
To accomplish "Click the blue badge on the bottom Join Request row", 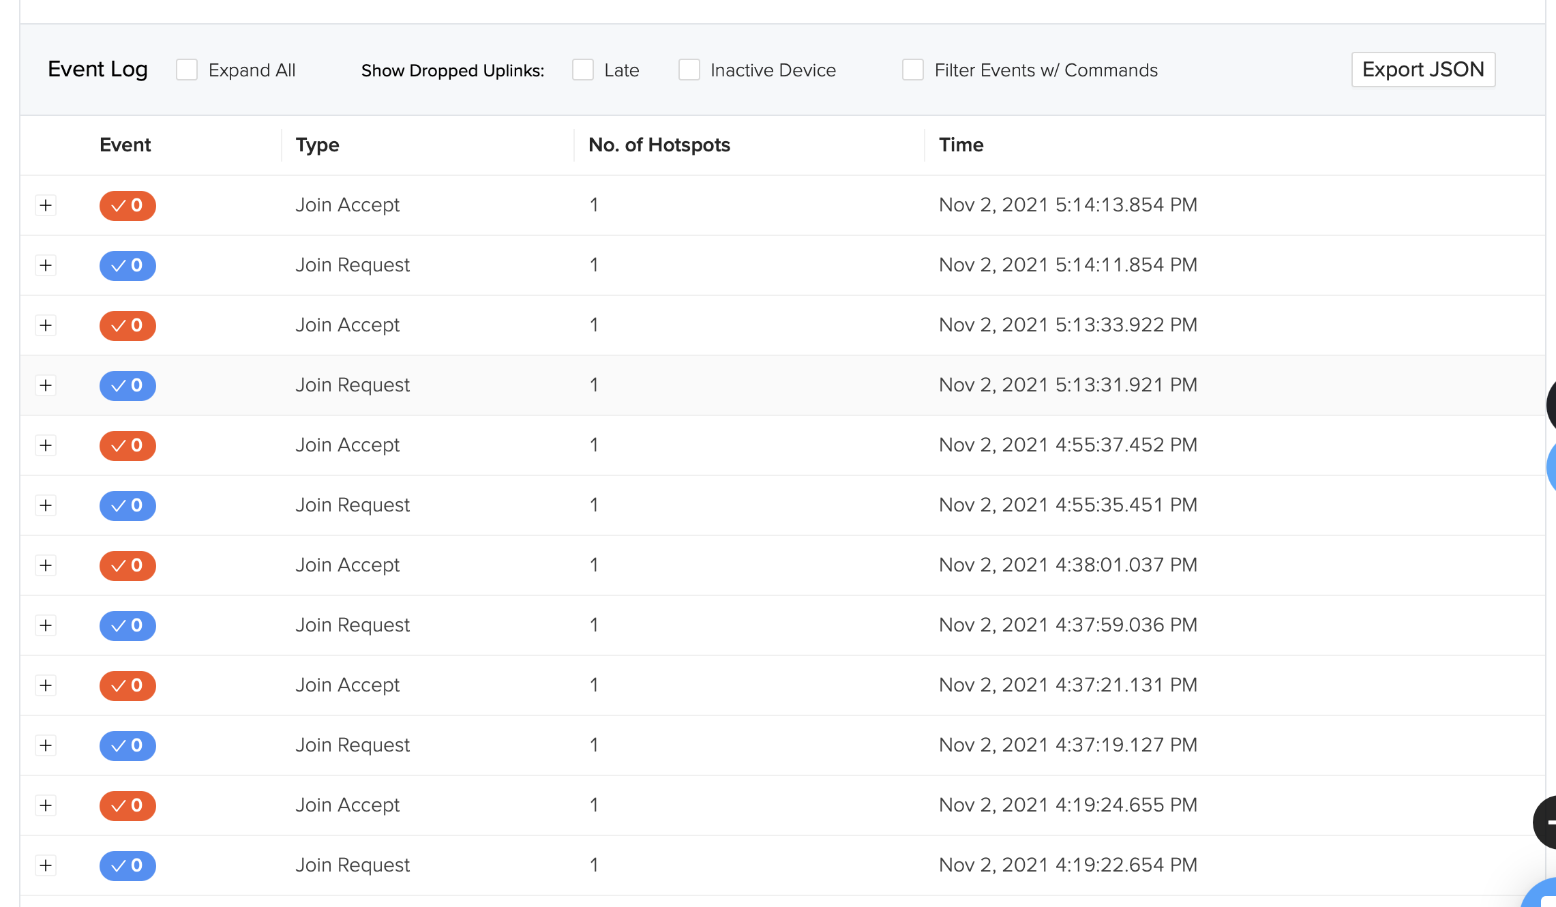I will [128, 865].
